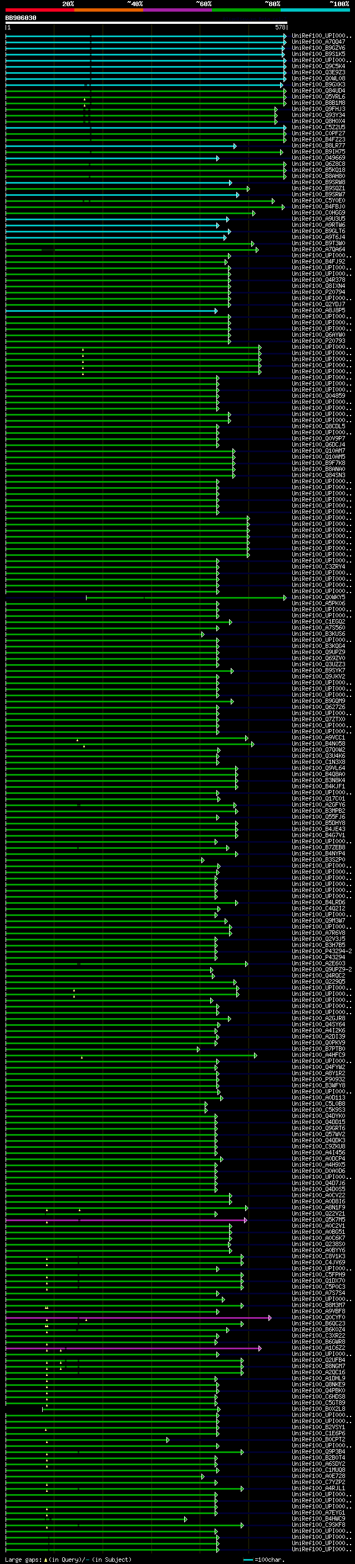
Task: Open hit UniRef100_Q9C5K4
Action: coord(318,66)
